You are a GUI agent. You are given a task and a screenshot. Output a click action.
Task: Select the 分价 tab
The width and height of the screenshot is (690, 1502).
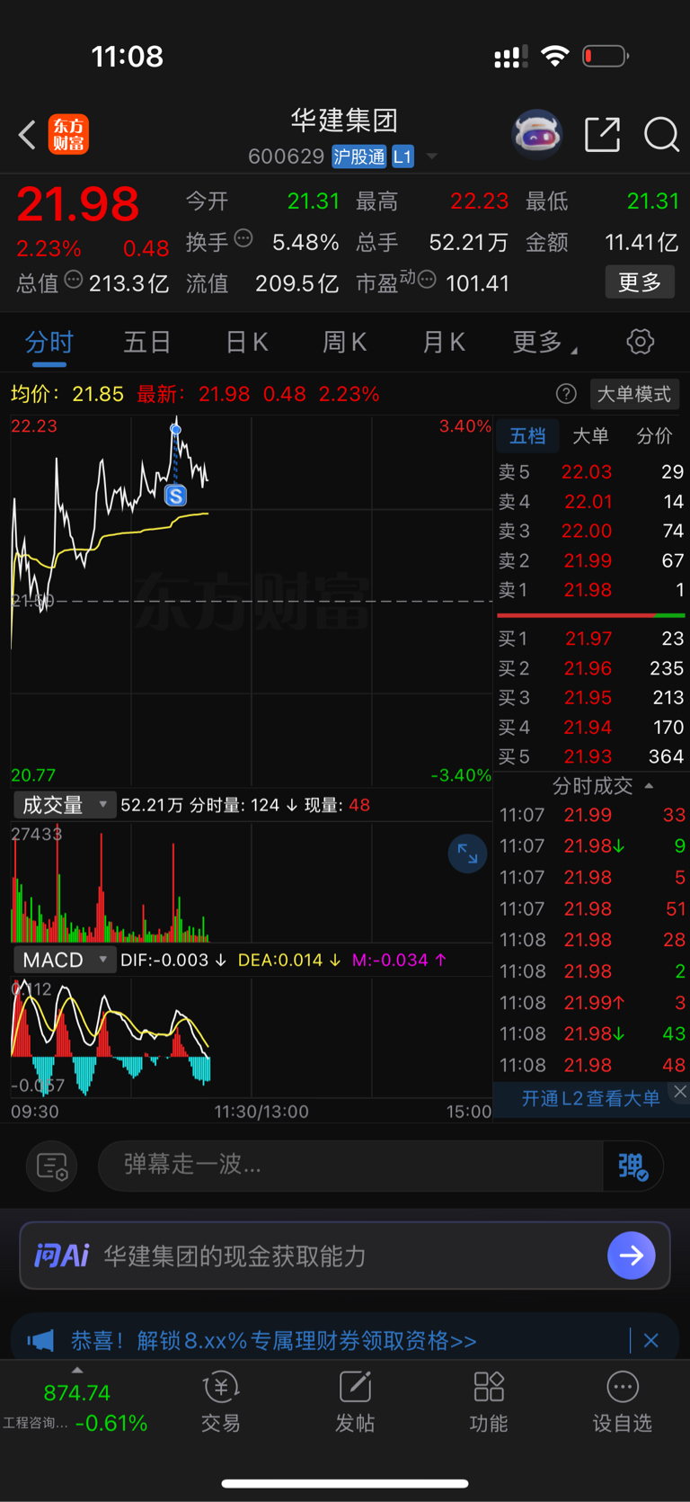tap(654, 436)
